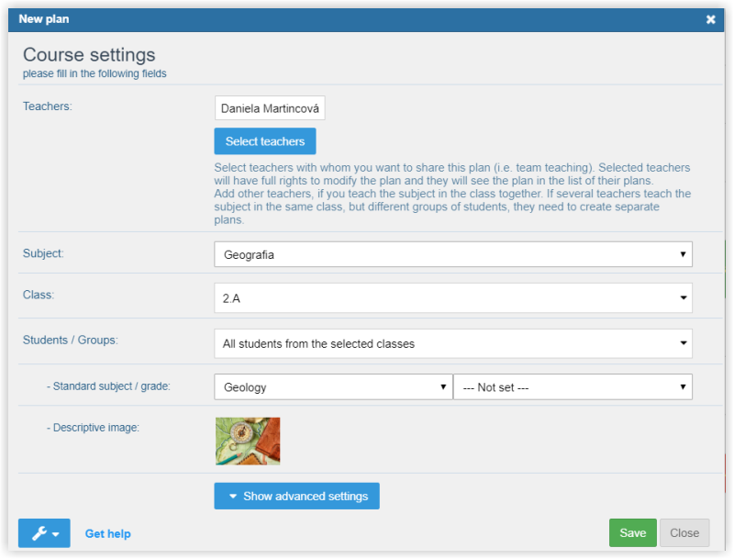Open the grade dropdown showing Not set

[573, 387]
